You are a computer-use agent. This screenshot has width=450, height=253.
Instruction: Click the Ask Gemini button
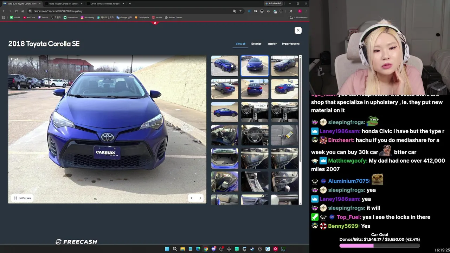(x=273, y=4)
